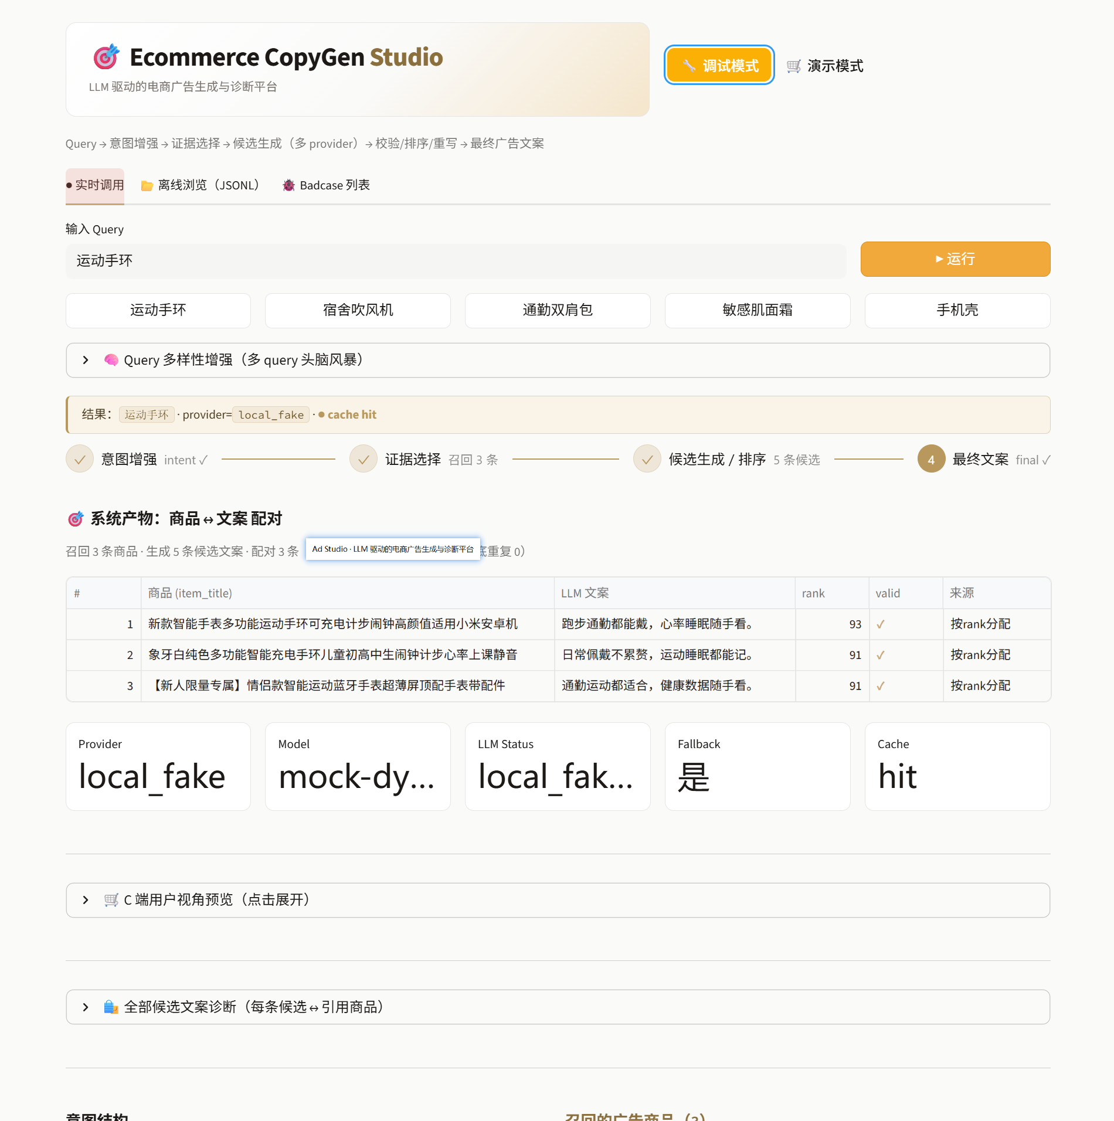Open the 实时调用 tab
Screen dimensions: 1114x1121
[x=95, y=185]
